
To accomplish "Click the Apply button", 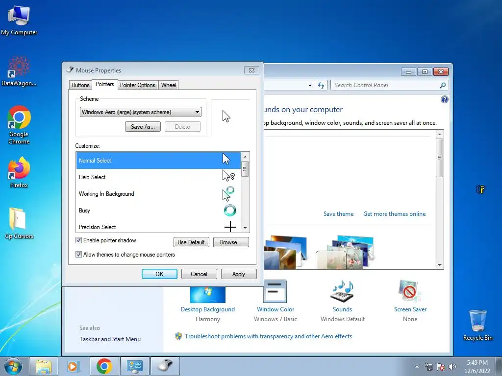I will [x=239, y=274].
